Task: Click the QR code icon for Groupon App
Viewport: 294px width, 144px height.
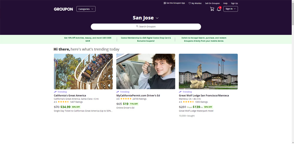Action: pos(165,3)
